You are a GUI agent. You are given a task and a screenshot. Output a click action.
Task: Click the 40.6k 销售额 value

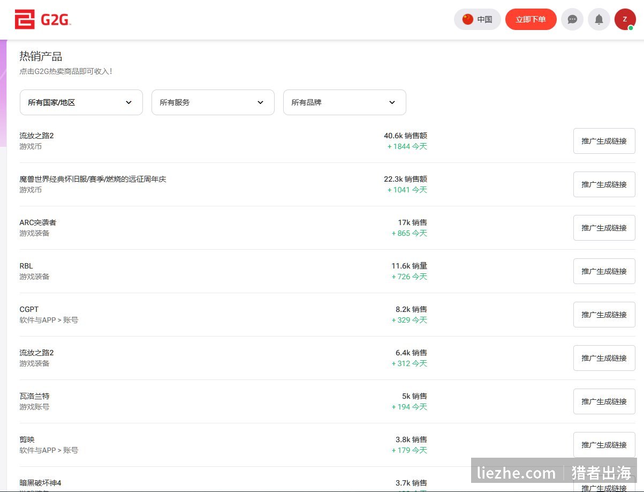406,136
